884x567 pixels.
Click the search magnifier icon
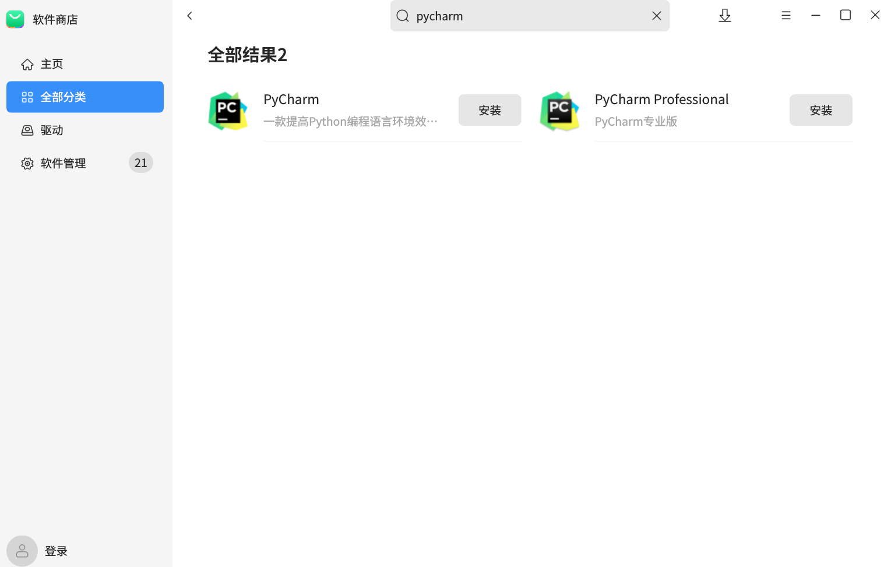pos(403,16)
